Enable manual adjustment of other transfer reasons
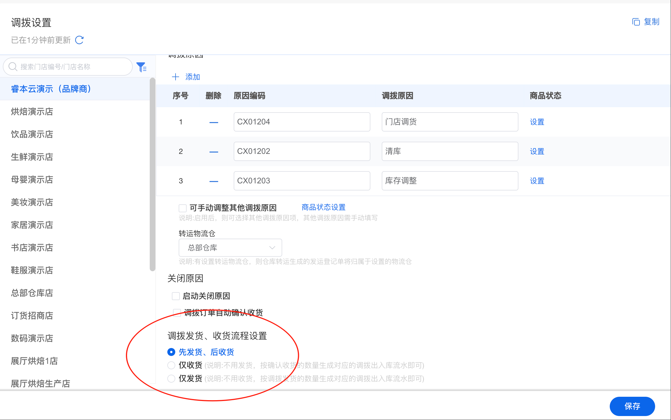This screenshot has height=420, width=671. coord(183,208)
